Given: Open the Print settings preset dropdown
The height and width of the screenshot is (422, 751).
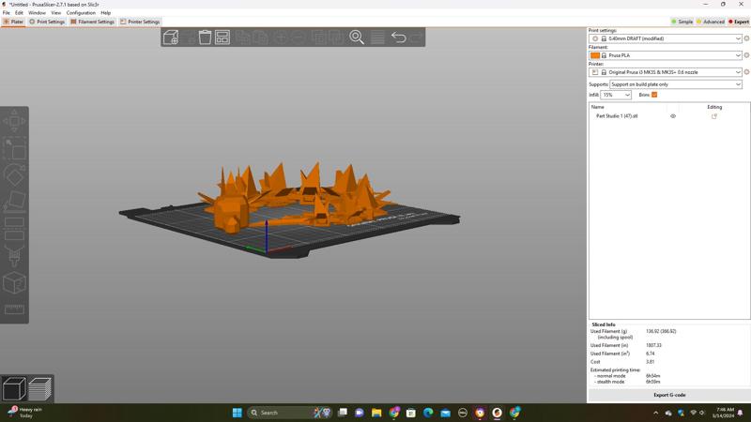Looking at the screenshot, I should (666, 38).
